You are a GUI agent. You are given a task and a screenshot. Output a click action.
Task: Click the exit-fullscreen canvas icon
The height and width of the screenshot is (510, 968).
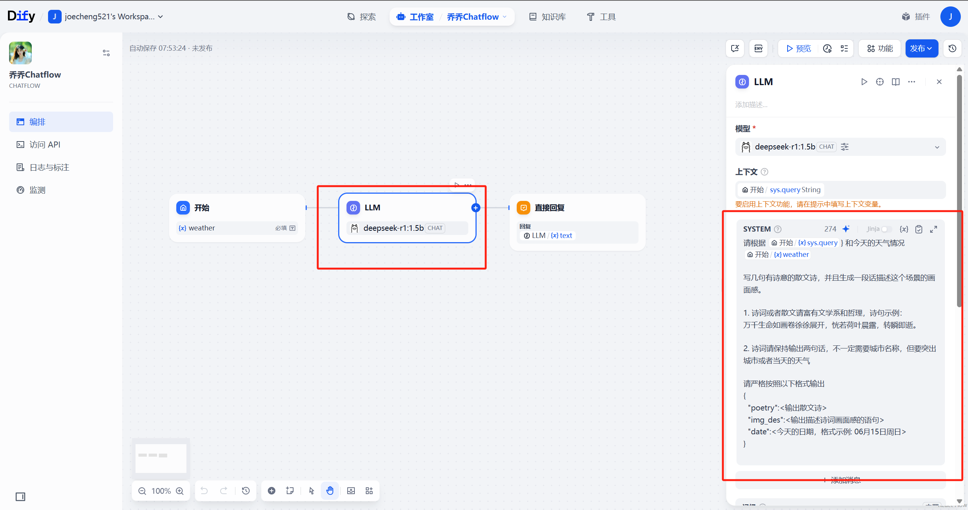pyautogui.click(x=735, y=48)
